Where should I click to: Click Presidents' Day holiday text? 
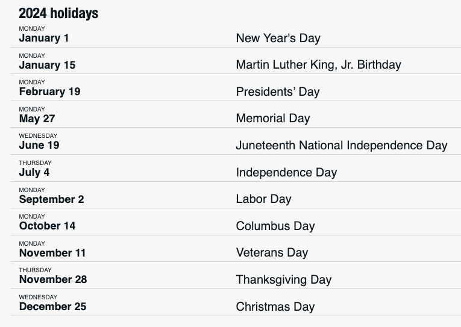[278, 92]
